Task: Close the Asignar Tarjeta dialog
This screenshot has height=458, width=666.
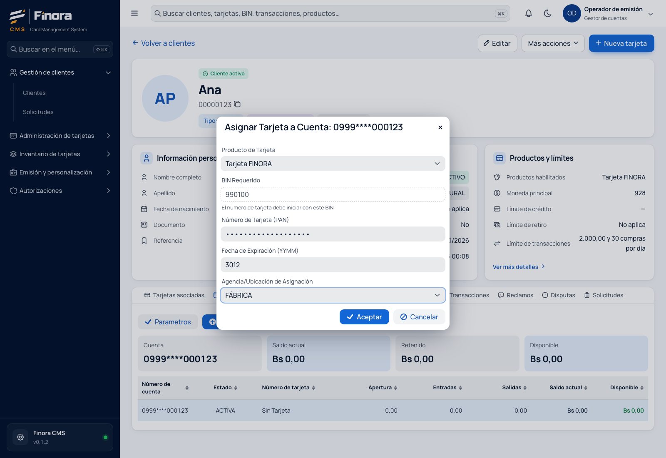Action: click(440, 127)
